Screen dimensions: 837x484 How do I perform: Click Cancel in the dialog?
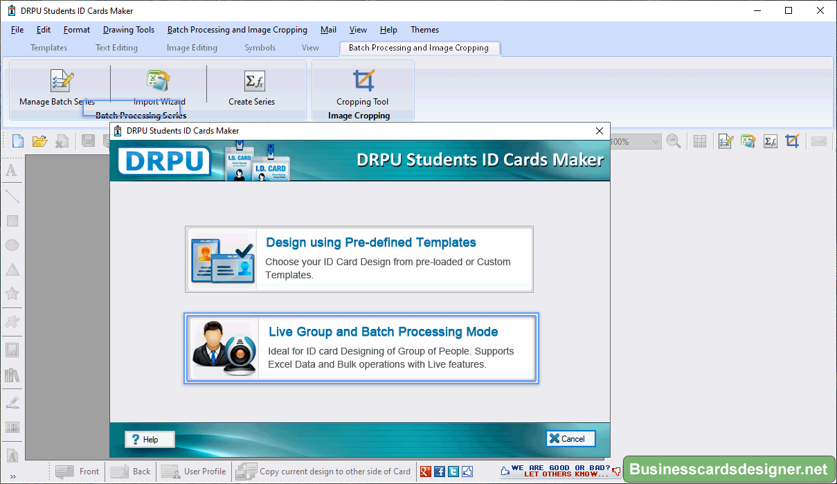point(570,439)
